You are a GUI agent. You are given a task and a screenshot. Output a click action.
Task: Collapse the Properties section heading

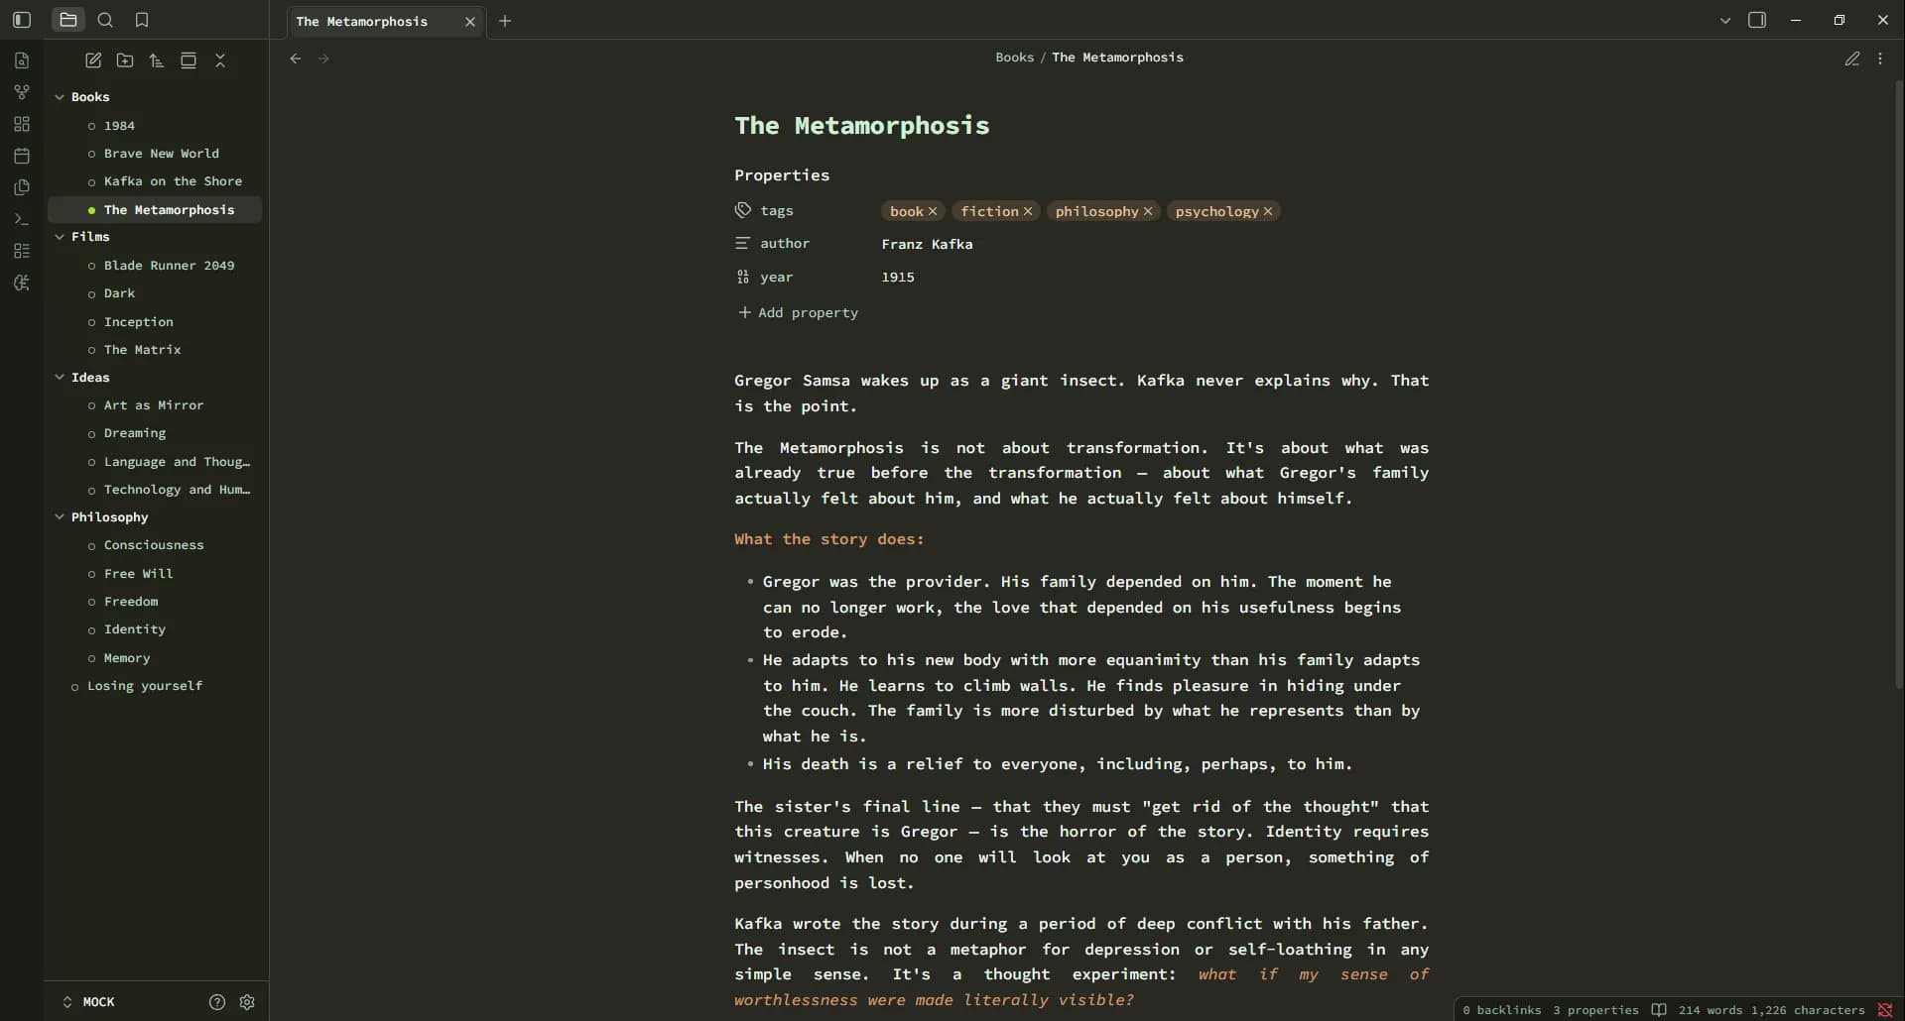(x=782, y=175)
